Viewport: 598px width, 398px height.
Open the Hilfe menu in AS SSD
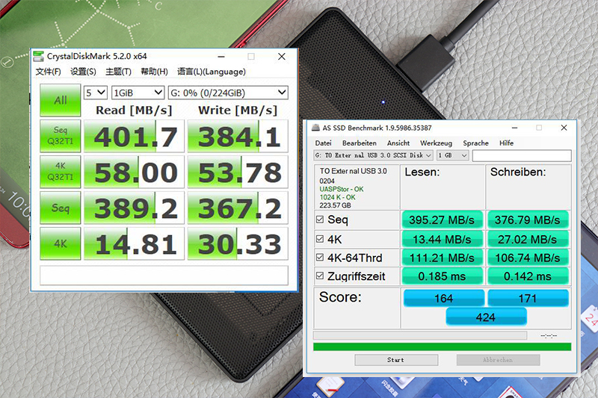(507, 143)
